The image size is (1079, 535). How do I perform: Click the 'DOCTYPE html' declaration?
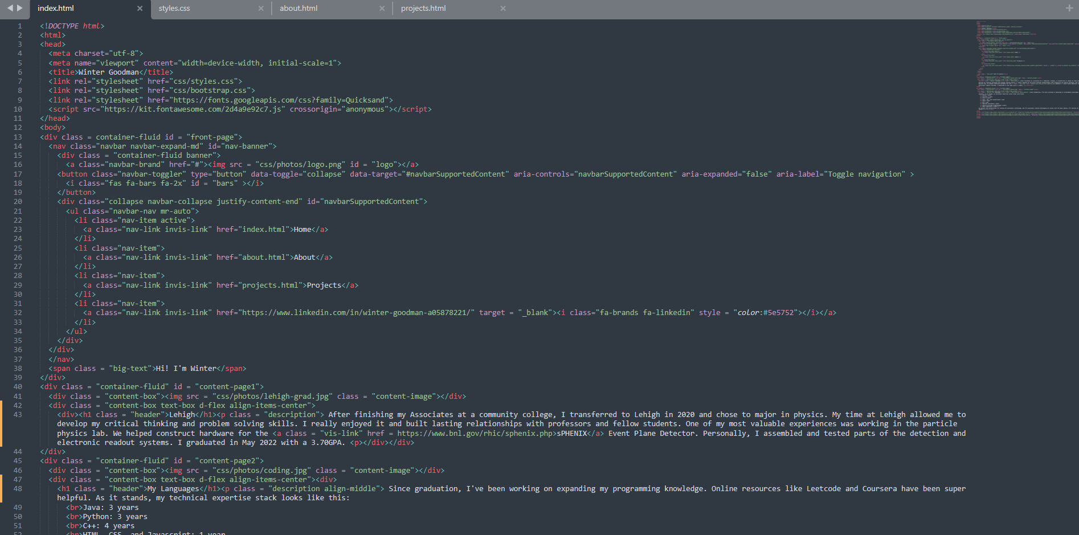(x=72, y=26)
